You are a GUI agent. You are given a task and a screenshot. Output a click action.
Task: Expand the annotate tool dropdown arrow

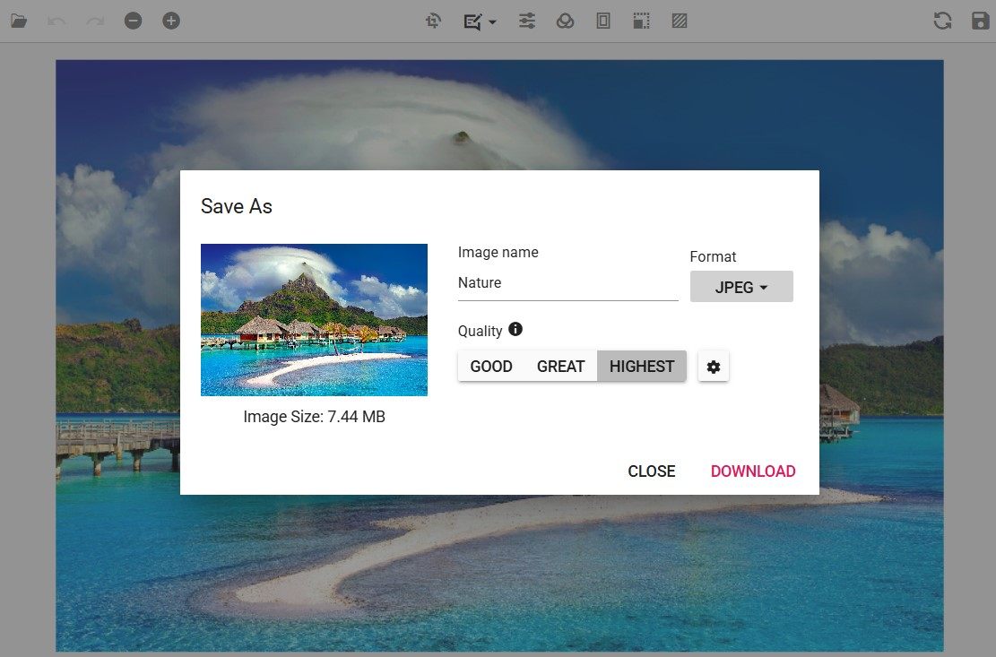click(x=493, y=22)
